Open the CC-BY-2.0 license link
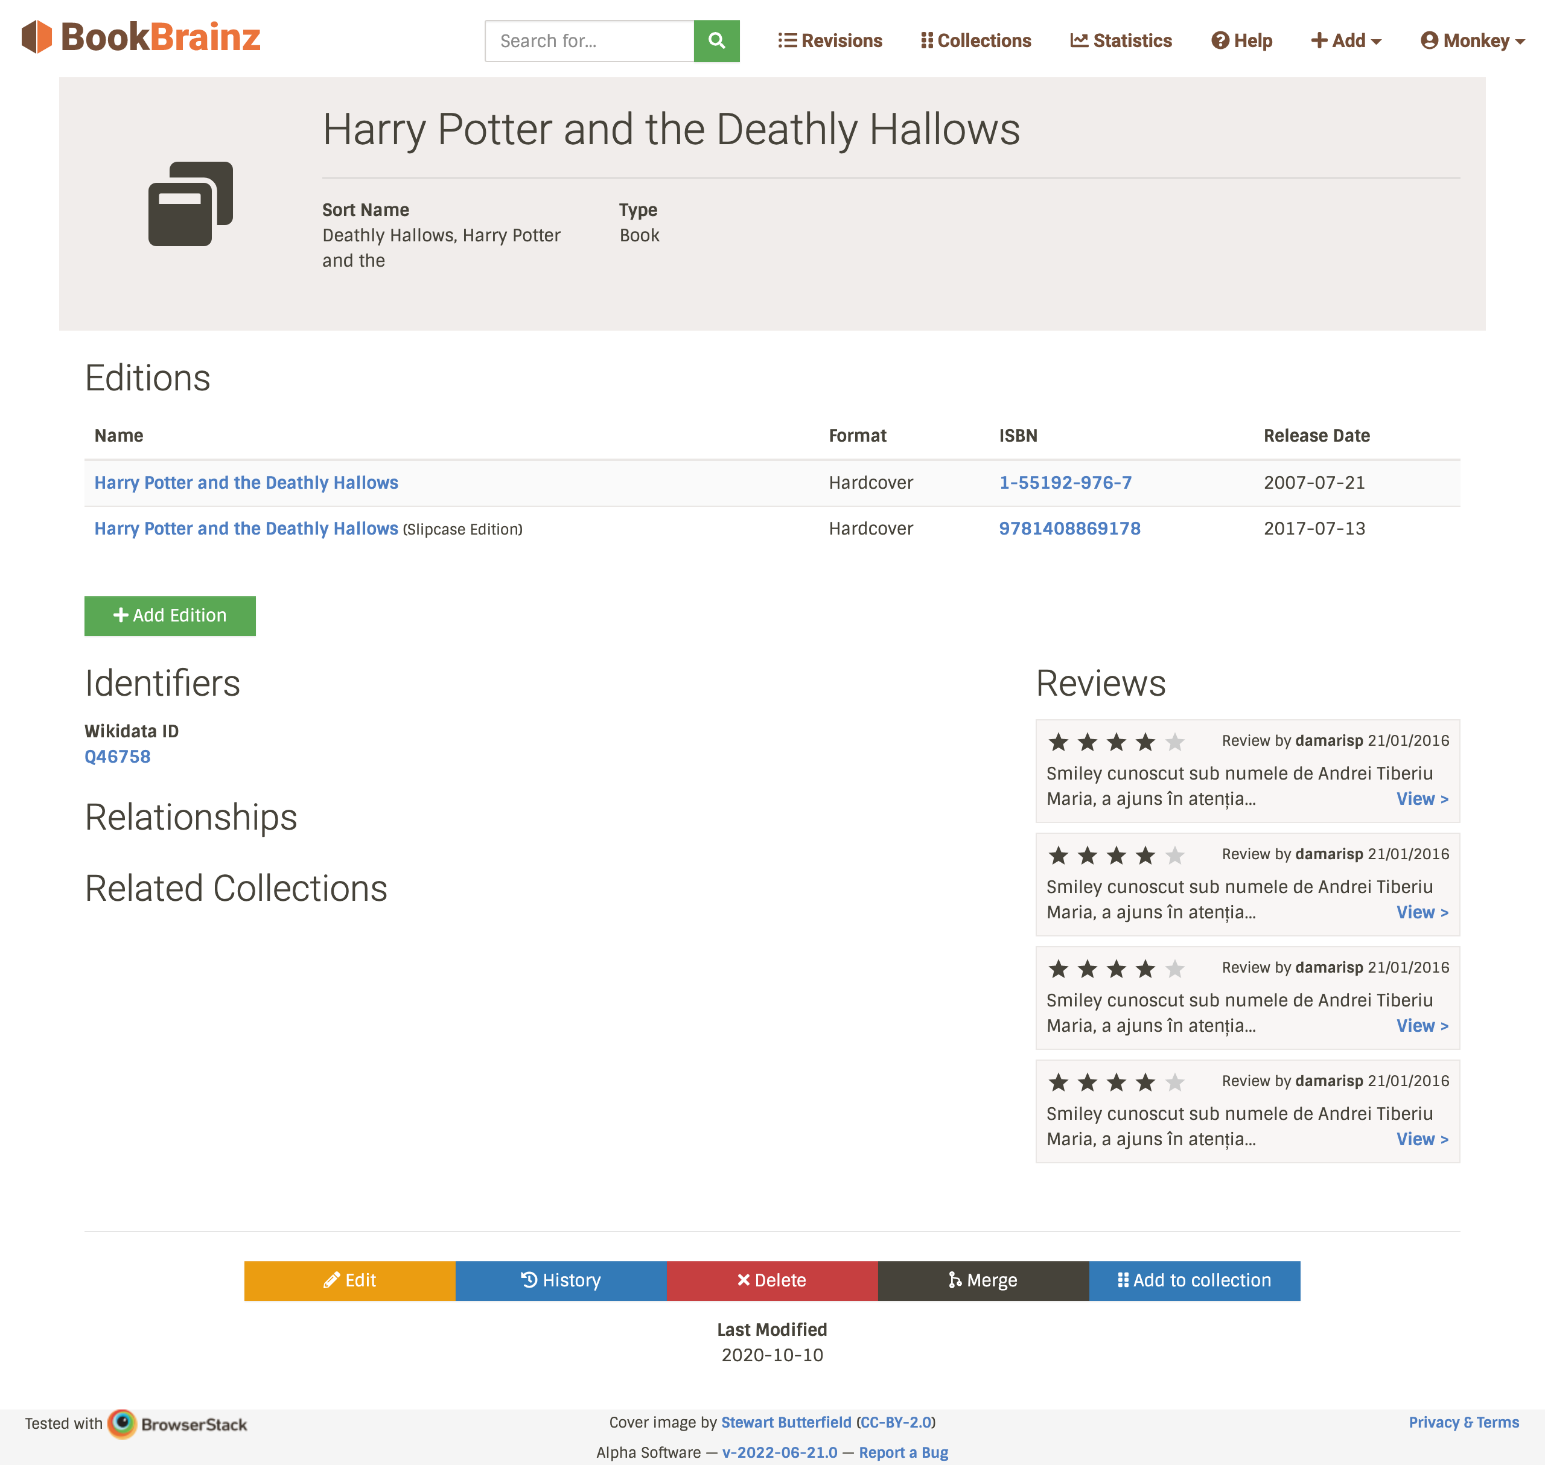1545x1465 pixels. coord(896,1422)
